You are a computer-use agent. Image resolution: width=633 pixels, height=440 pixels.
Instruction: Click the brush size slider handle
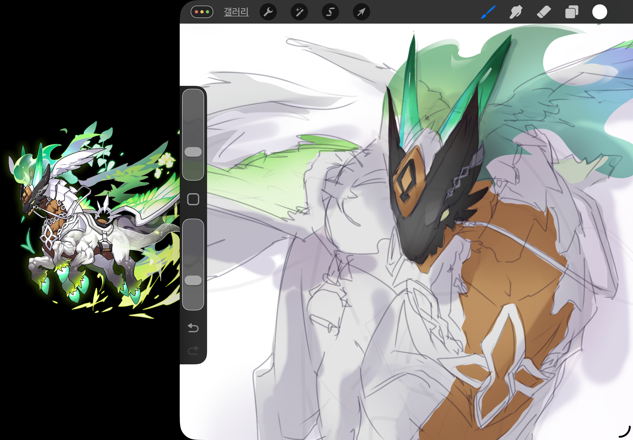coord(193,152)
